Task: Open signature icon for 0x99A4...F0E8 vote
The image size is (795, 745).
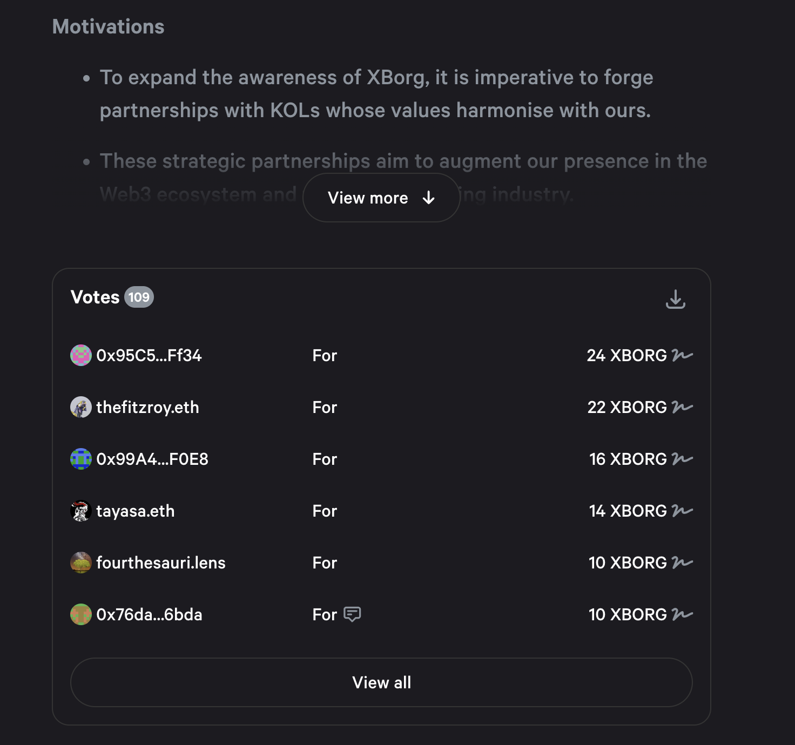Action: click(682, 459)
